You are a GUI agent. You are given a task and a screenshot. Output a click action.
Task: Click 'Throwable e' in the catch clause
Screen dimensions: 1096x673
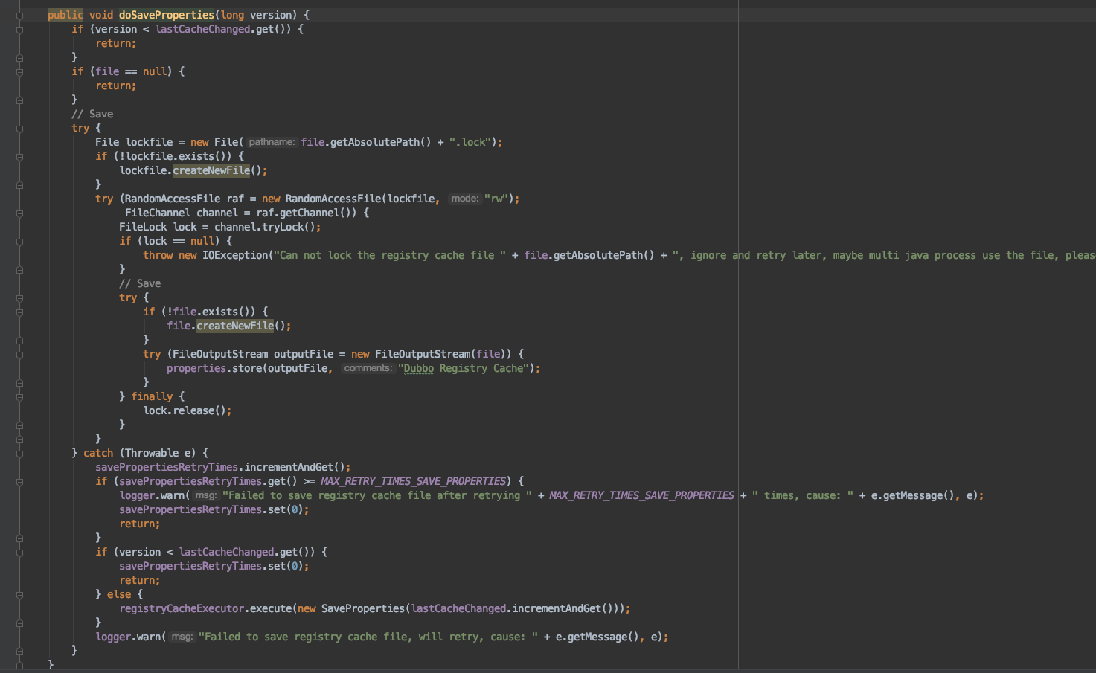point(161,453)
